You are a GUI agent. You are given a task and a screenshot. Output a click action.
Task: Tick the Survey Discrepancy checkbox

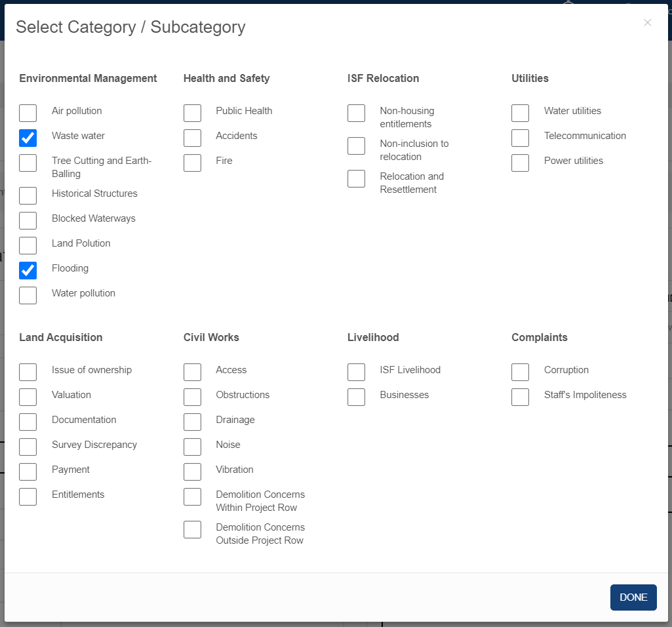pyautogui.click(x=28, y=447)
